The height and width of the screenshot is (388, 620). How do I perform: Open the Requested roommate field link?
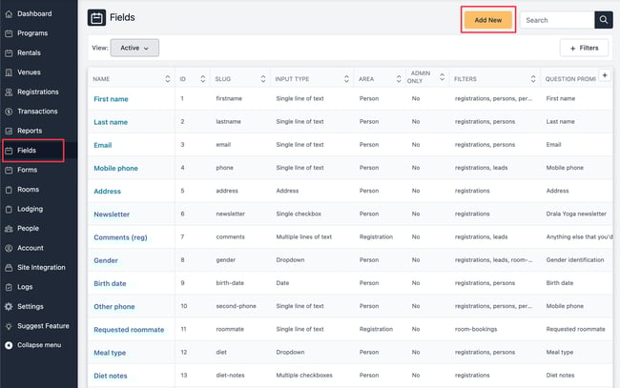click(129, 330)
